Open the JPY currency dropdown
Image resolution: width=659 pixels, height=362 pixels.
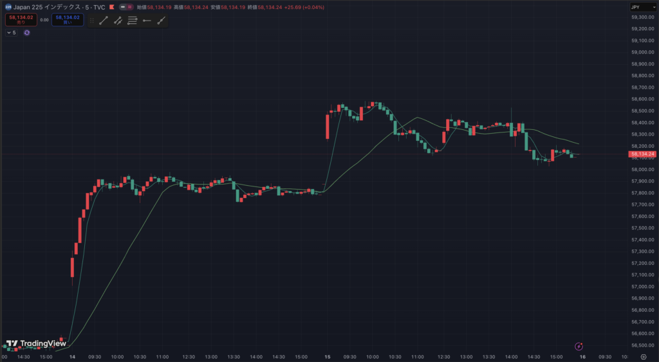point(643,7)
